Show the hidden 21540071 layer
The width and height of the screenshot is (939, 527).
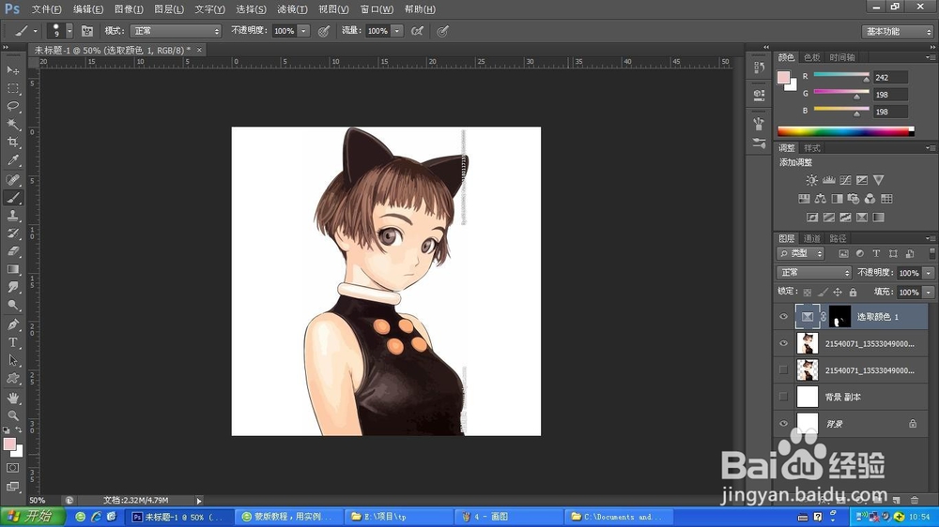[783, 370]
